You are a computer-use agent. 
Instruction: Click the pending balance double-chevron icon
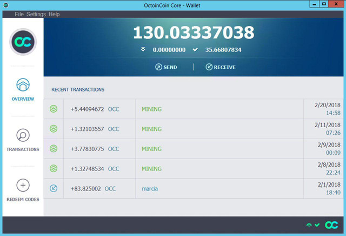tap(143, 49)
